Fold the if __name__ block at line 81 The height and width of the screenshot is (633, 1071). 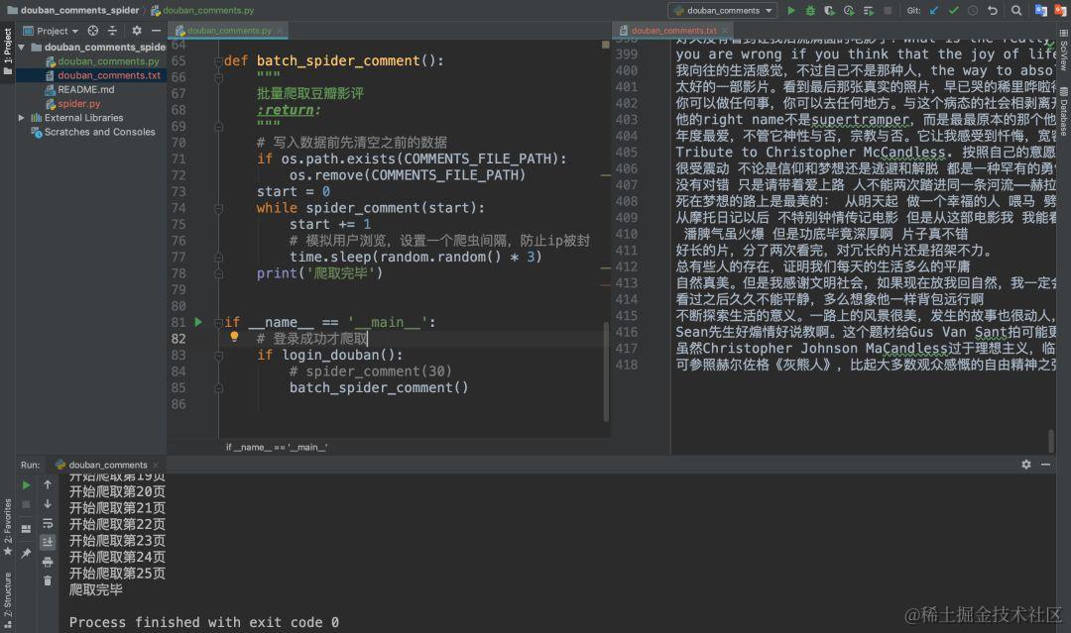coord(218,323)
